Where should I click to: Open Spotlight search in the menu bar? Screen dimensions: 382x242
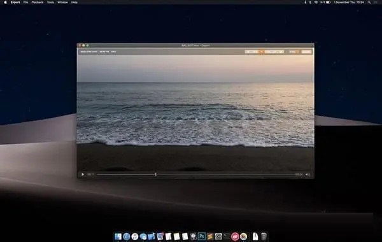pyautogui.click(x=369, y=2)
